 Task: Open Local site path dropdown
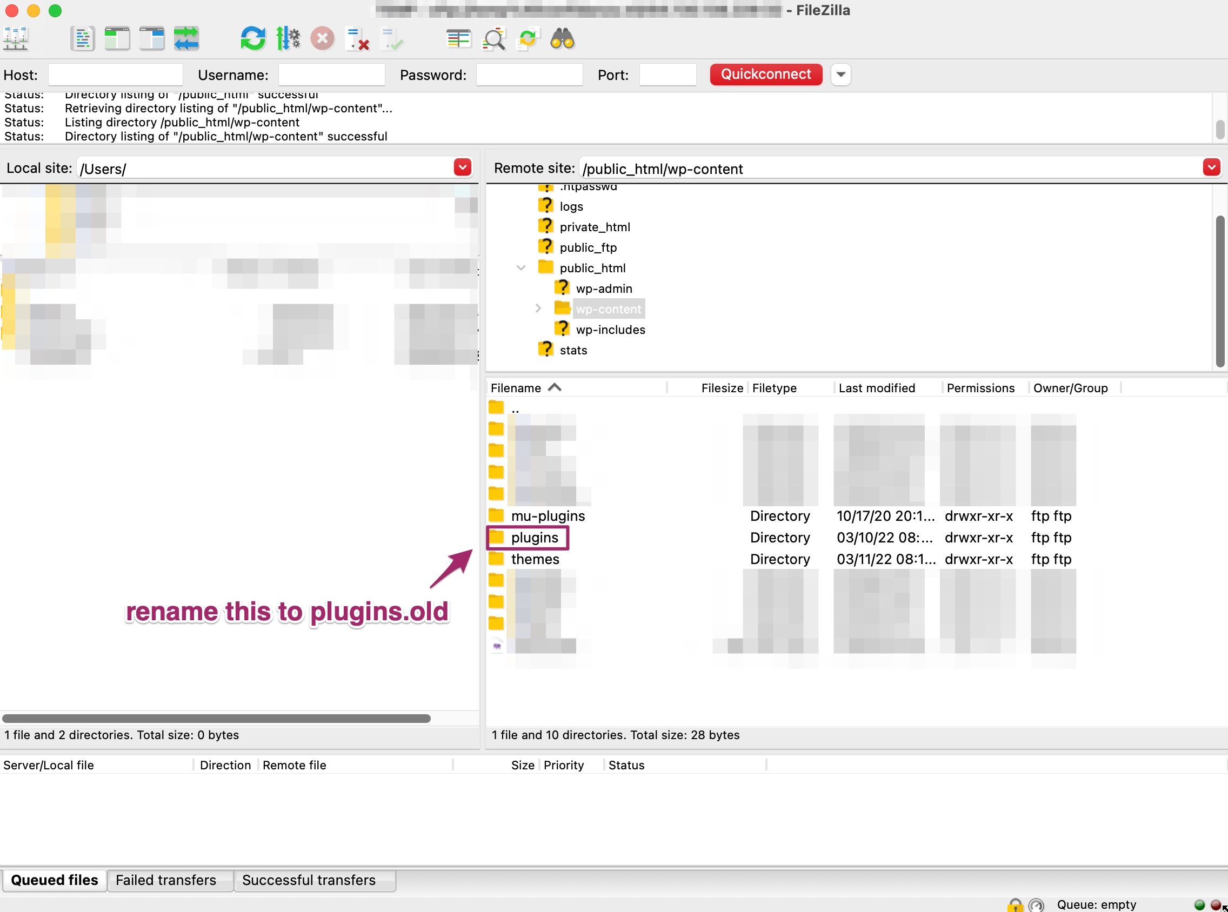(x=462, y=167)
